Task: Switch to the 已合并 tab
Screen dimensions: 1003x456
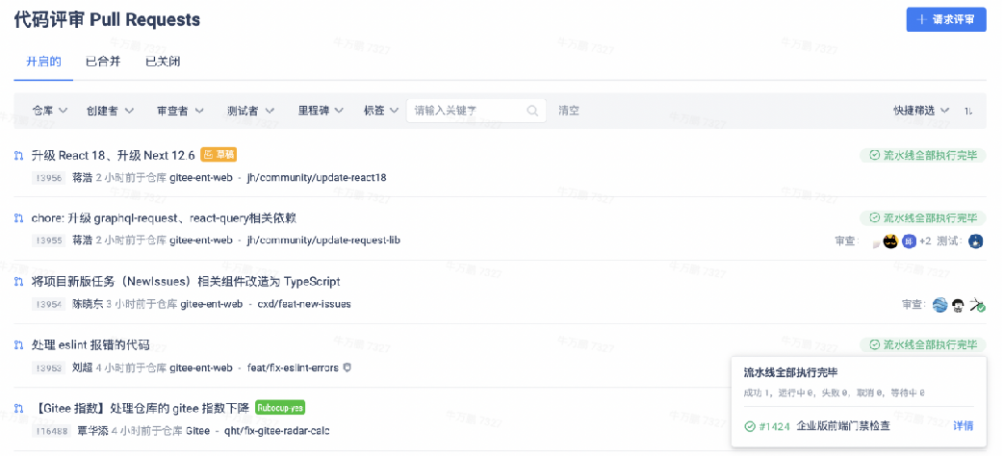Action: tap(103, 62)
